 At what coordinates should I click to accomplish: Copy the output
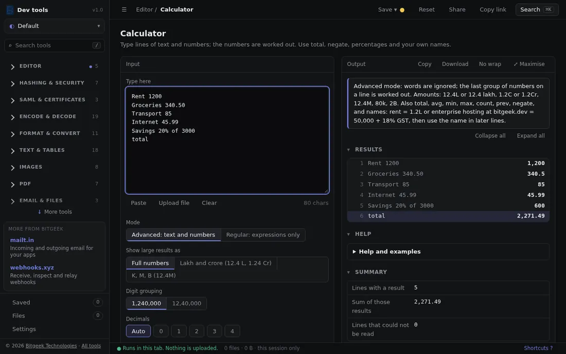tap(424, 64)
